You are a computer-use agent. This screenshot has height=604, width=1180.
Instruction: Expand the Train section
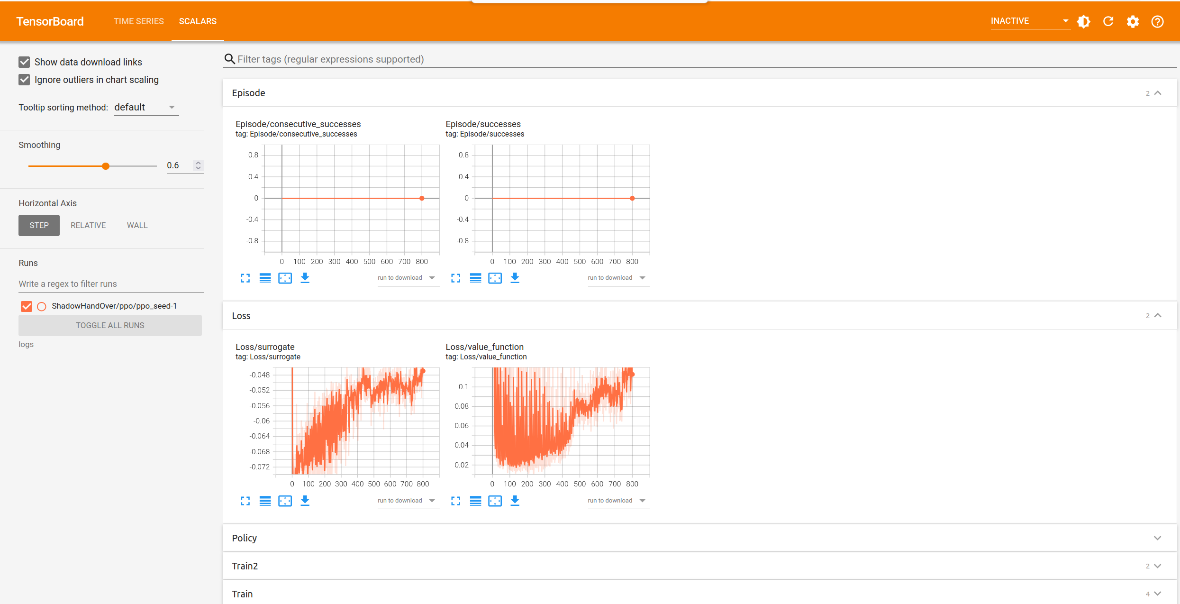[1158, 594]
